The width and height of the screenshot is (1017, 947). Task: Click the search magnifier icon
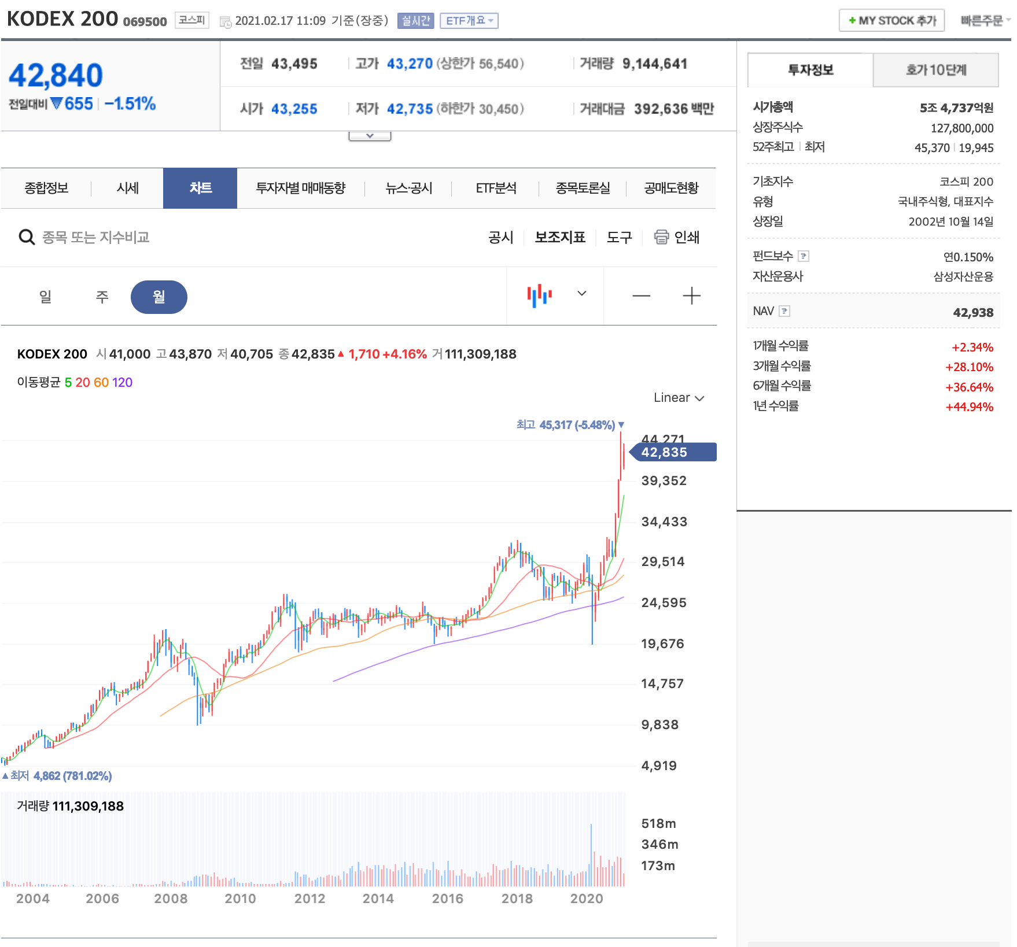[x=27, y=237]
